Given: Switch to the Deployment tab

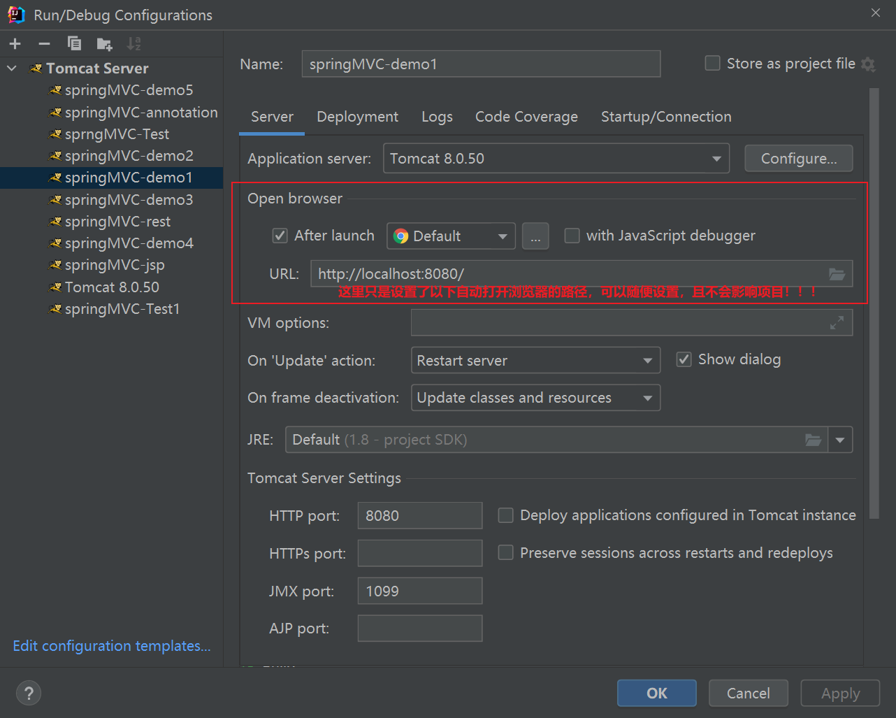Looking at the screenshot, I should [x=357, y=117].
